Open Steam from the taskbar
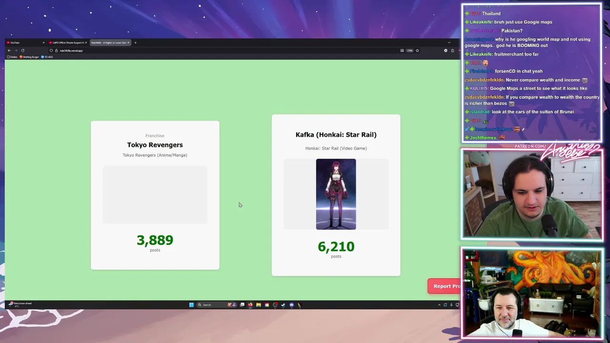The width and height of the screenshot is (610, 343). coord(283,305)
